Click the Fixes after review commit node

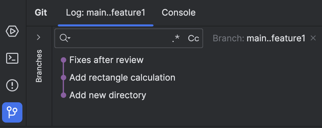pos(64,60)
